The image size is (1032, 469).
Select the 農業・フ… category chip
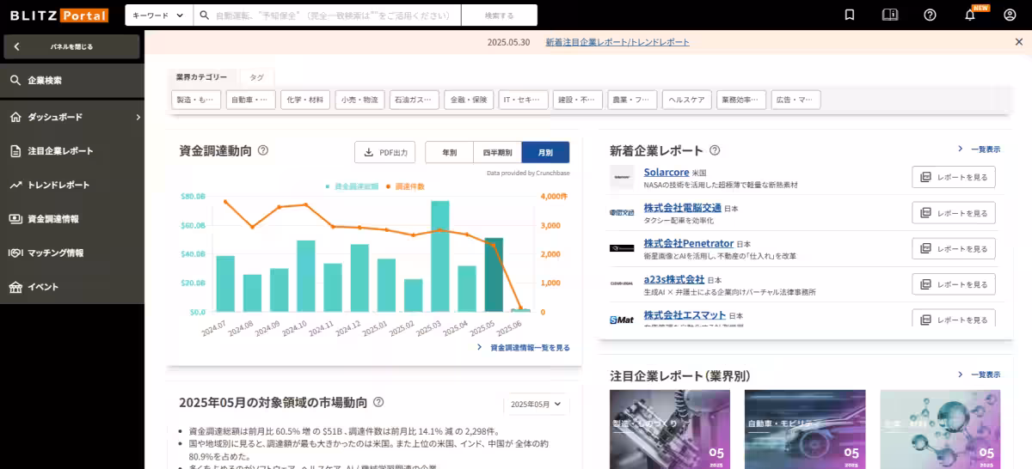[632, 100]
